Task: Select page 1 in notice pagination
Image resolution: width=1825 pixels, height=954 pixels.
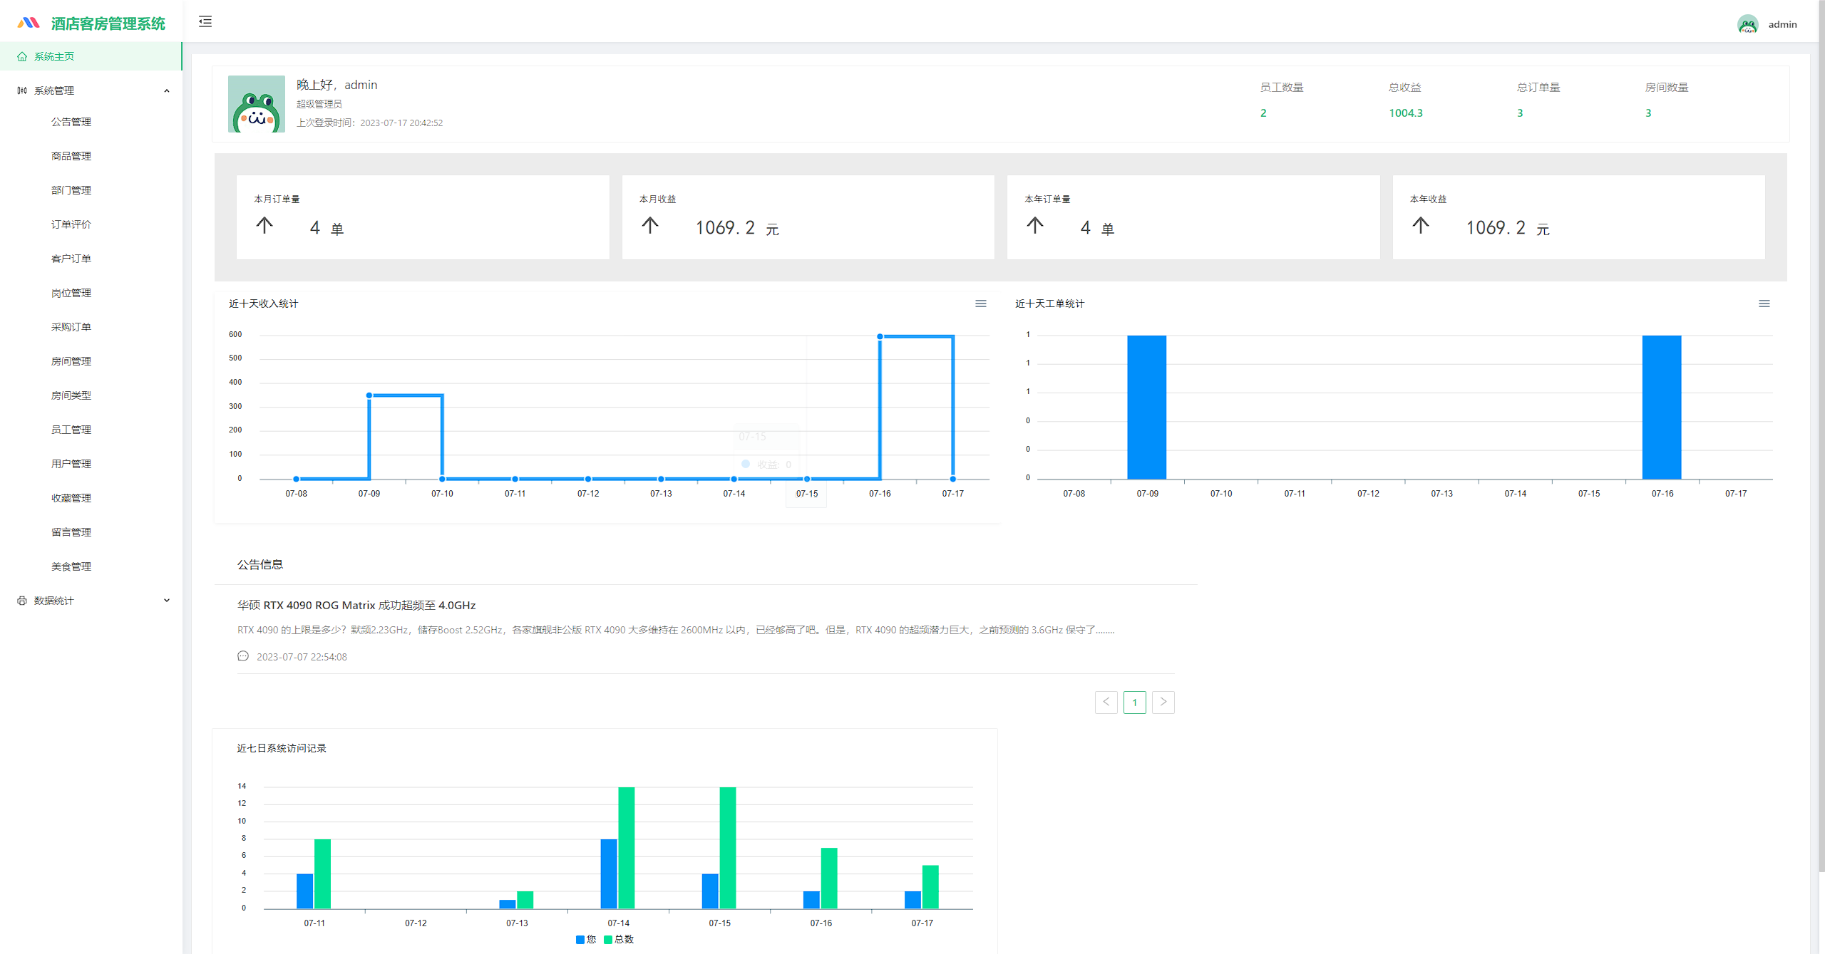Action: tap(1134, 702)
